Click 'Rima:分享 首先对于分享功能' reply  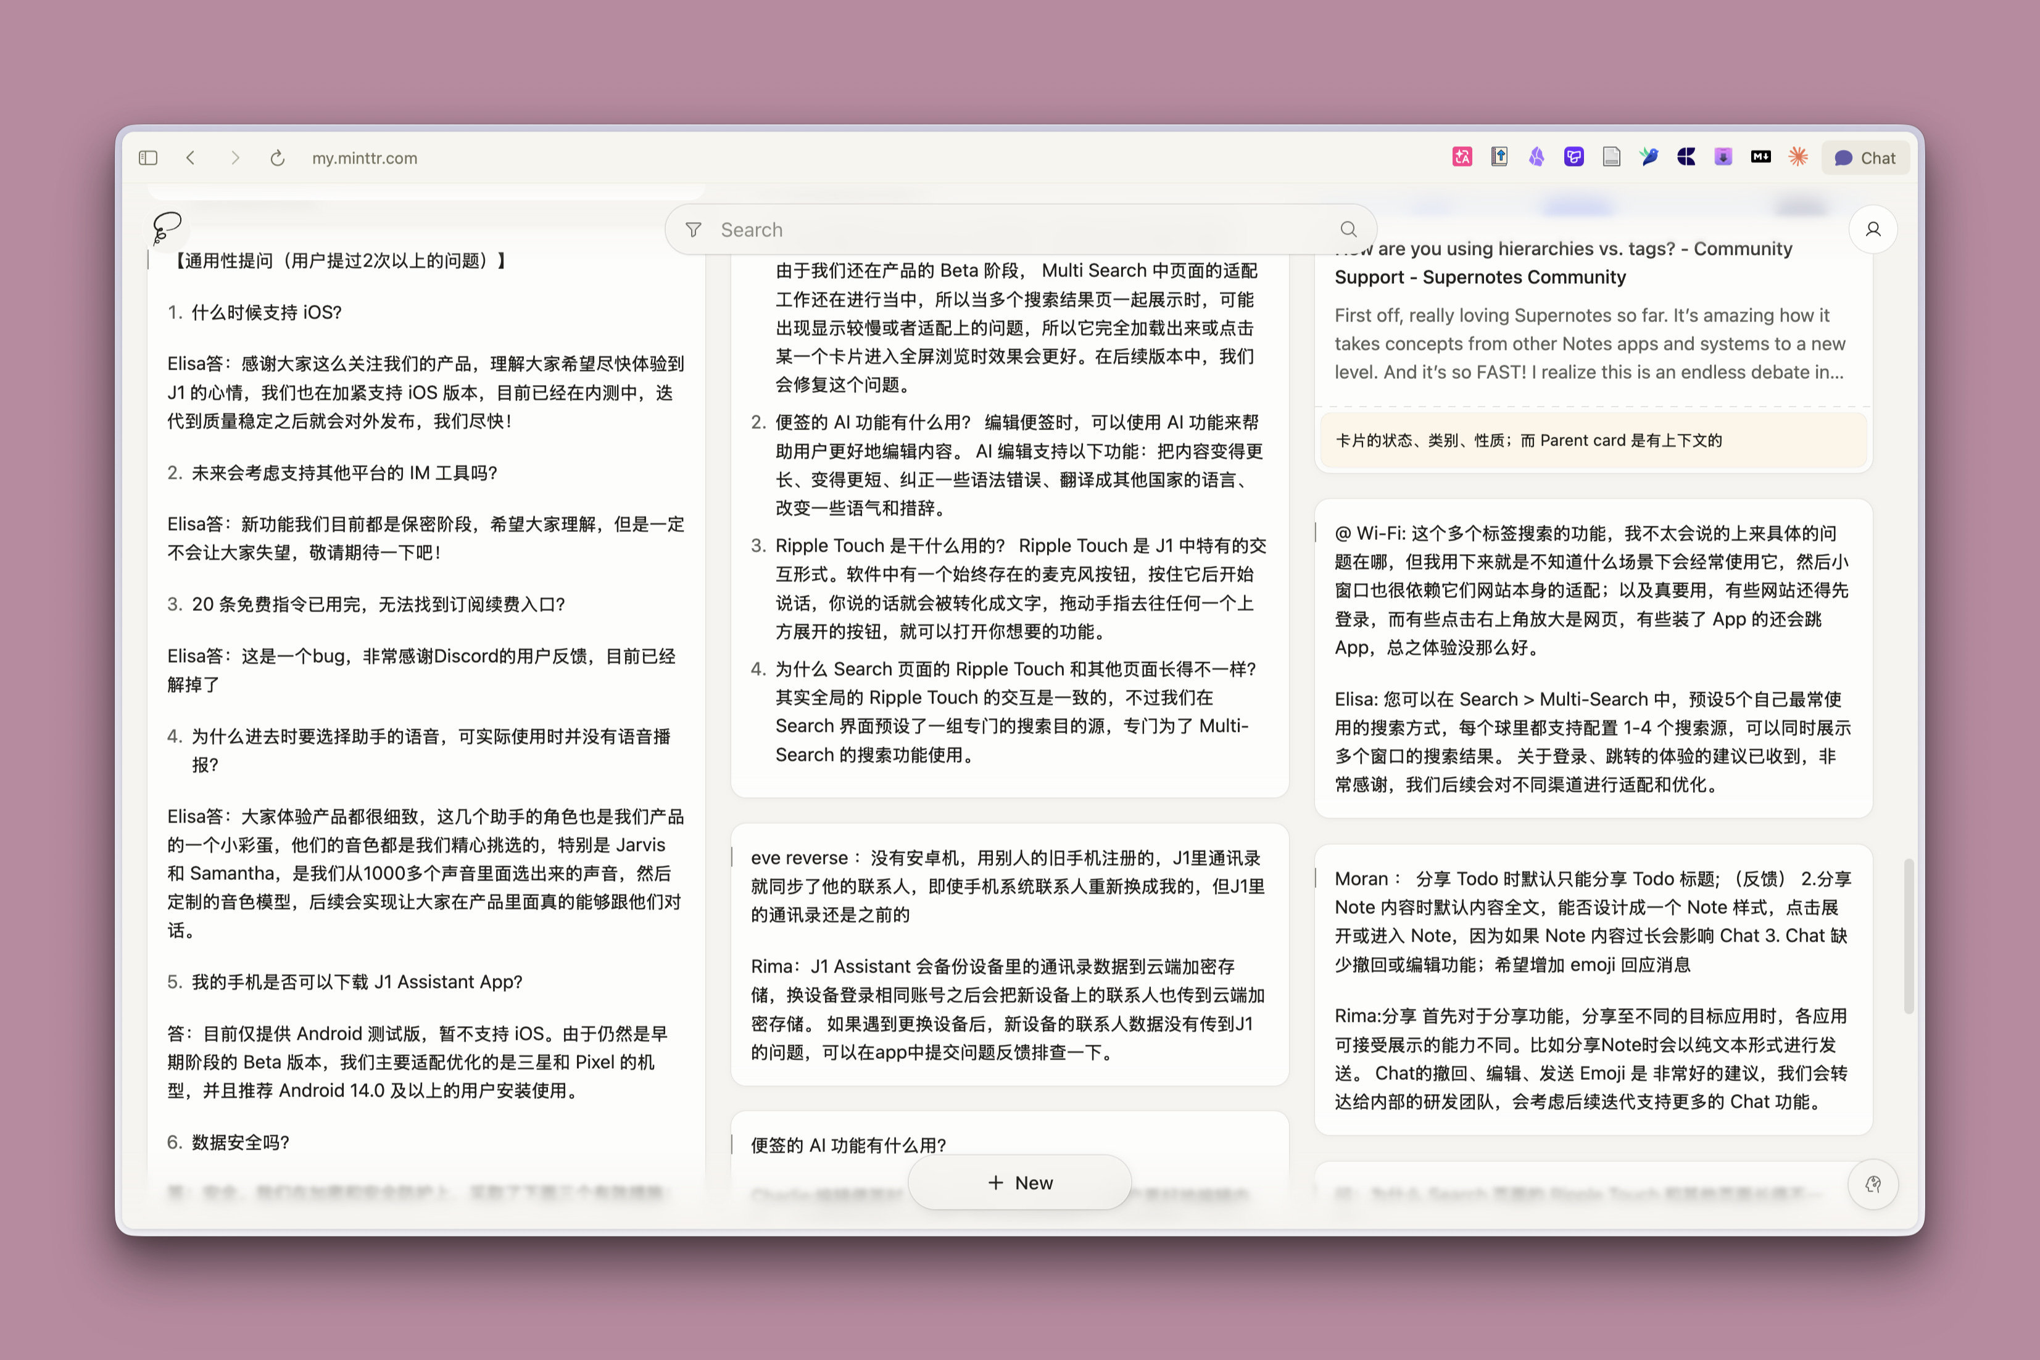[1593, 1058]
